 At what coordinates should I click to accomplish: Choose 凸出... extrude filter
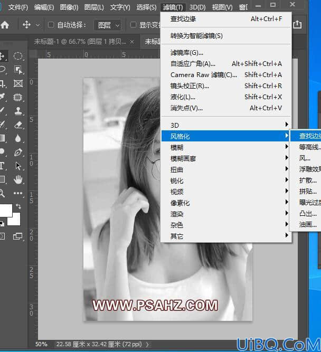(306, 214)
